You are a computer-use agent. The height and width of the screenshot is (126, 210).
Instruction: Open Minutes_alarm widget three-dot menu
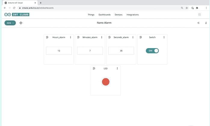point(102,37)
